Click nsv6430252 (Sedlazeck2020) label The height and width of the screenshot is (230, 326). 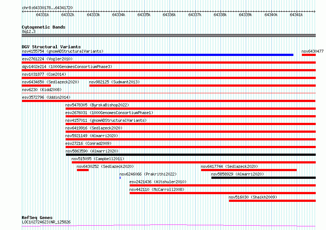[x=105, y=166]
